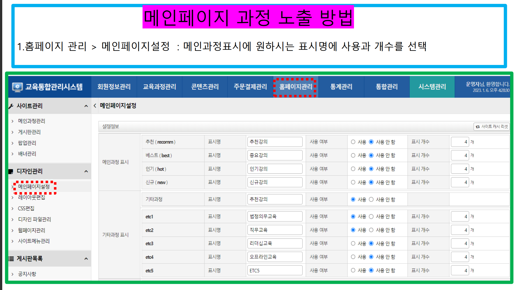Open 메인페이지설정 in the sidebar

[x=34, y=187]
